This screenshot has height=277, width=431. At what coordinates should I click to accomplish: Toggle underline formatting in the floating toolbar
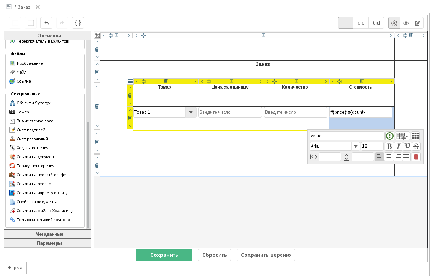(407, 146)
